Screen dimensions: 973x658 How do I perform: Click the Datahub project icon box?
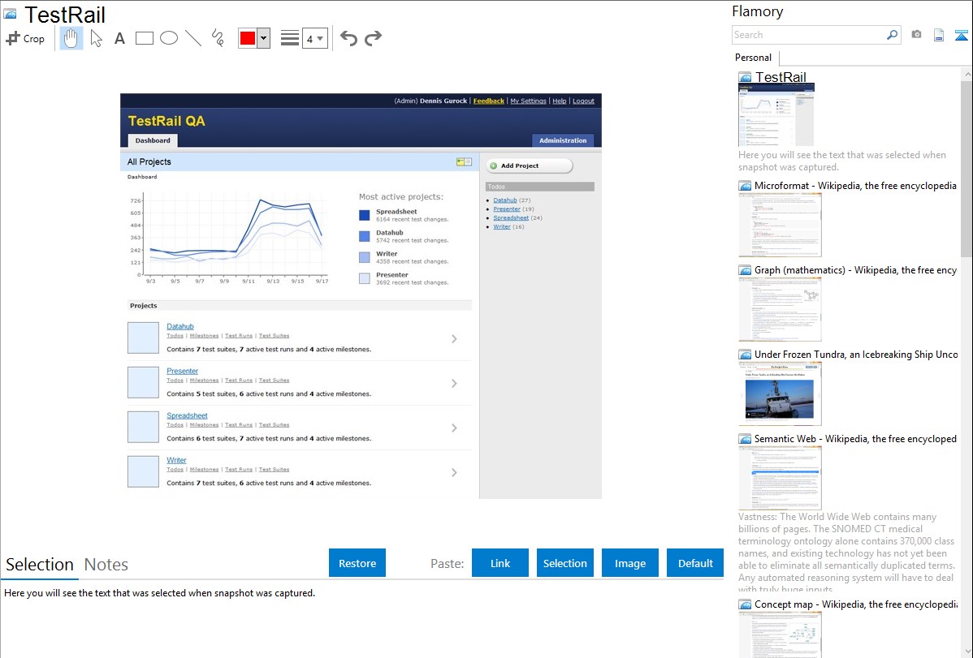[x=143, y=338]
